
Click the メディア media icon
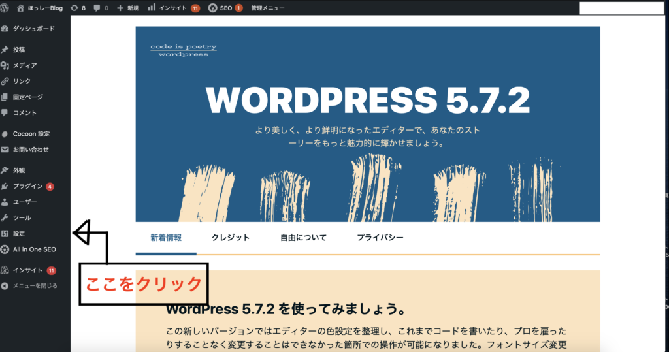tap(5, 65)
